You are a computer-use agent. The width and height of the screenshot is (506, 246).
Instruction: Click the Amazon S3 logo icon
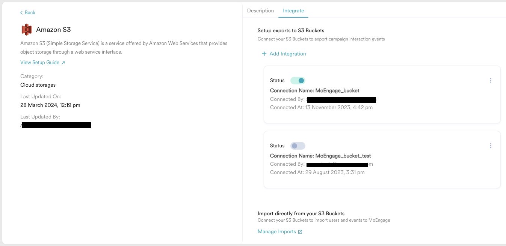[x=26, y=30]
